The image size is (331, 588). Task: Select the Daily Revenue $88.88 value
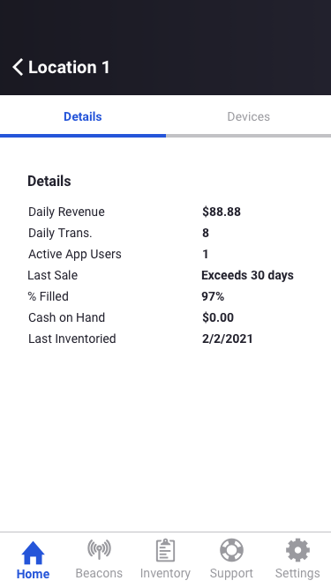222,212
